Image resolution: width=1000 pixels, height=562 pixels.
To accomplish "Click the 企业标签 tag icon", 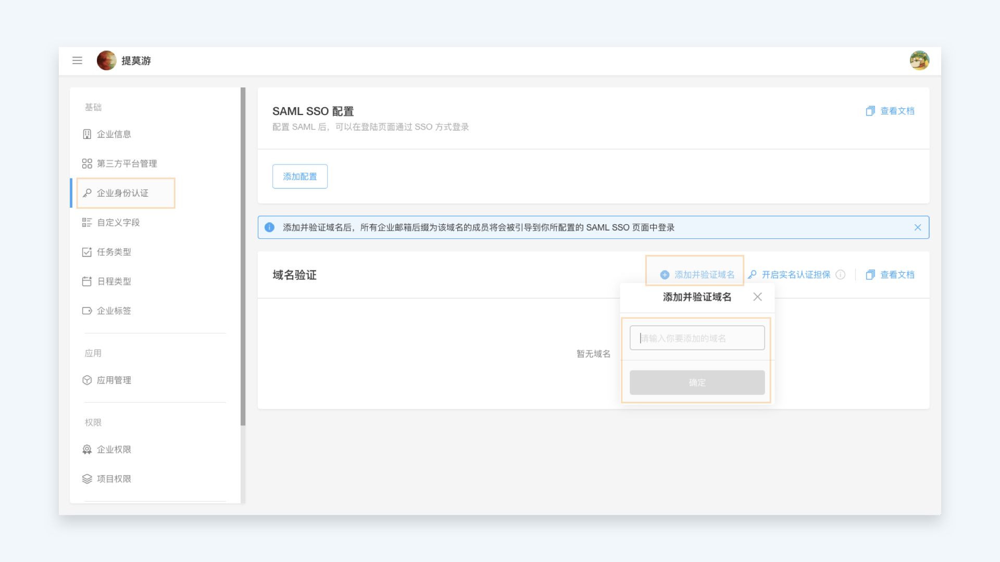I will point(87,311).
